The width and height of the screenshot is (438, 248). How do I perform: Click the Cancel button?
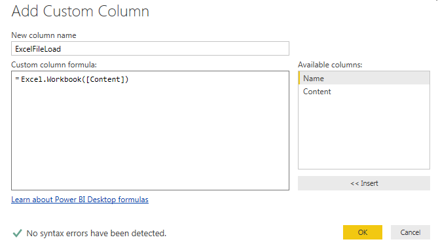[410, 232]
